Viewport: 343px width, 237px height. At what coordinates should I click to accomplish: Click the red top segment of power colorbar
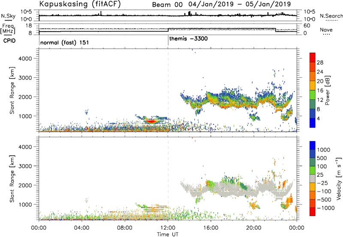313,57
